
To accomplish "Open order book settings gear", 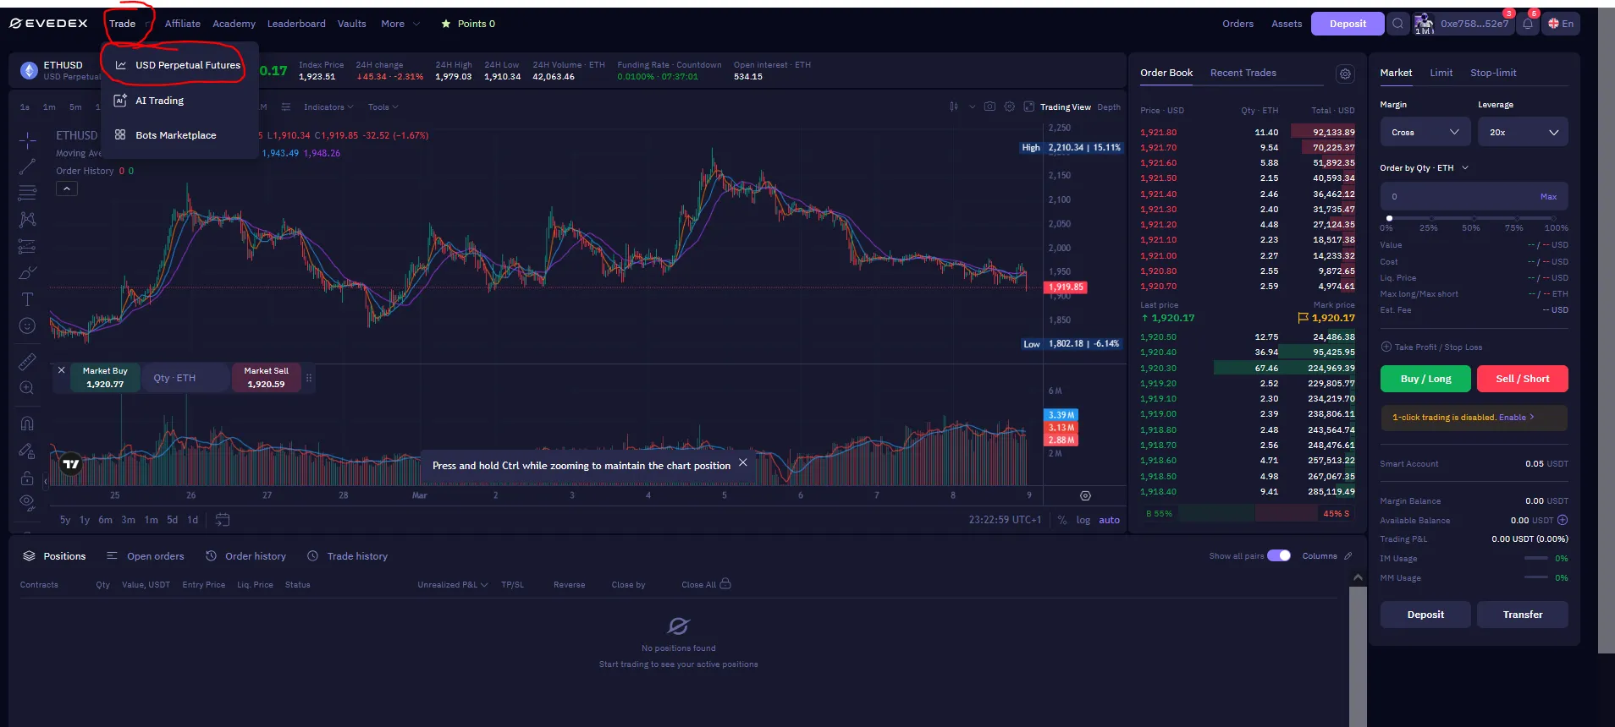I will (x=1344, y=74).
